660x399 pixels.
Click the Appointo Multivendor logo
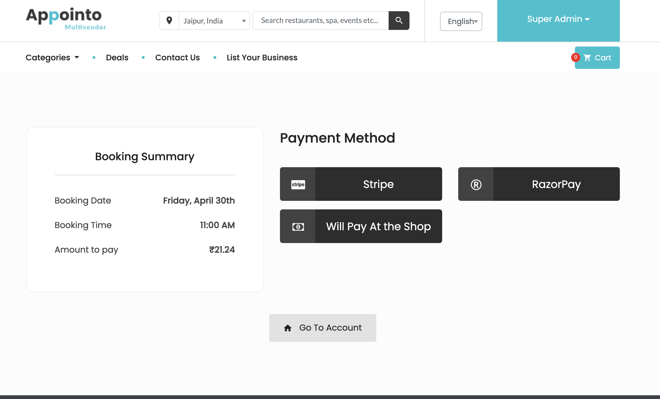click(66, 19)
